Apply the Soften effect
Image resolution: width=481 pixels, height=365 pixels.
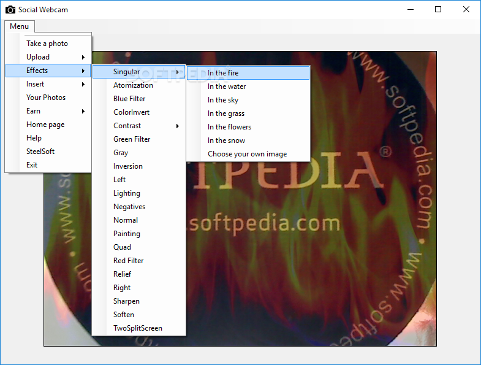(x=139, y=315)
